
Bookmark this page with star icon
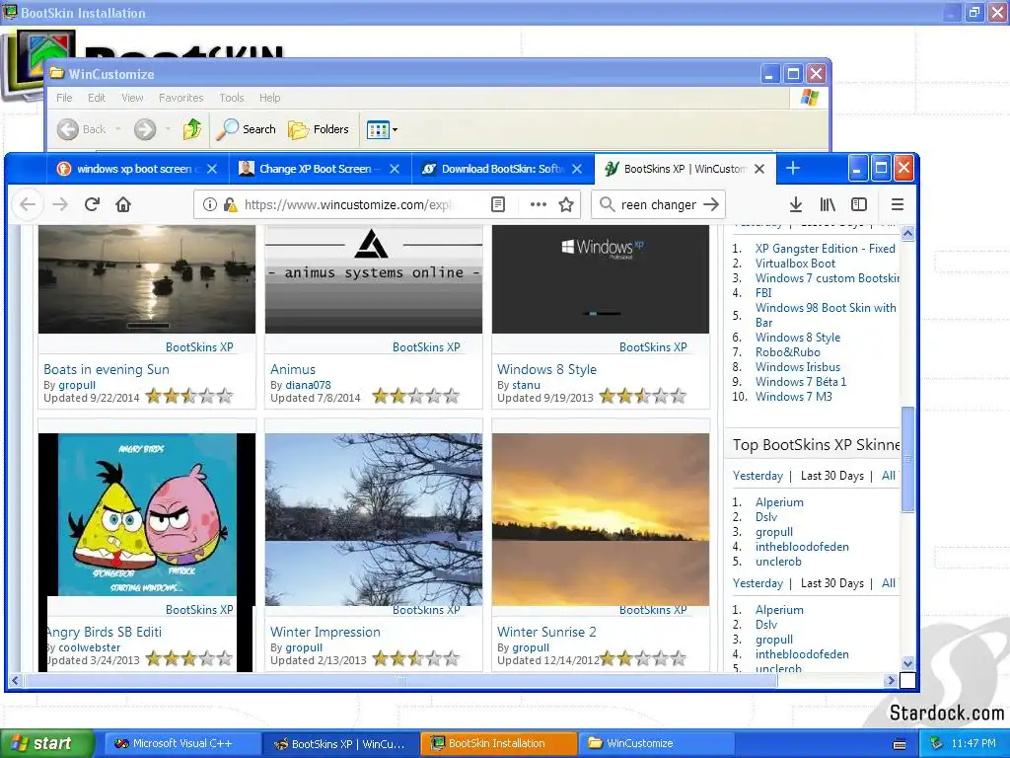tap(566, 205)
